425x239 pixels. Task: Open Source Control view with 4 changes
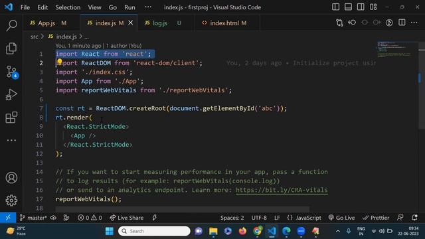(x=12, y=72)
